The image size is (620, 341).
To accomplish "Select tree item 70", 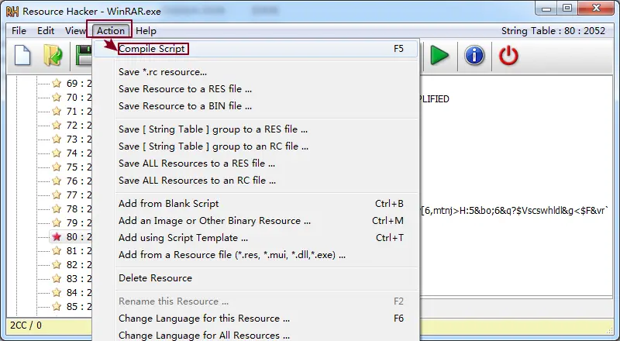I will [78, 98].
